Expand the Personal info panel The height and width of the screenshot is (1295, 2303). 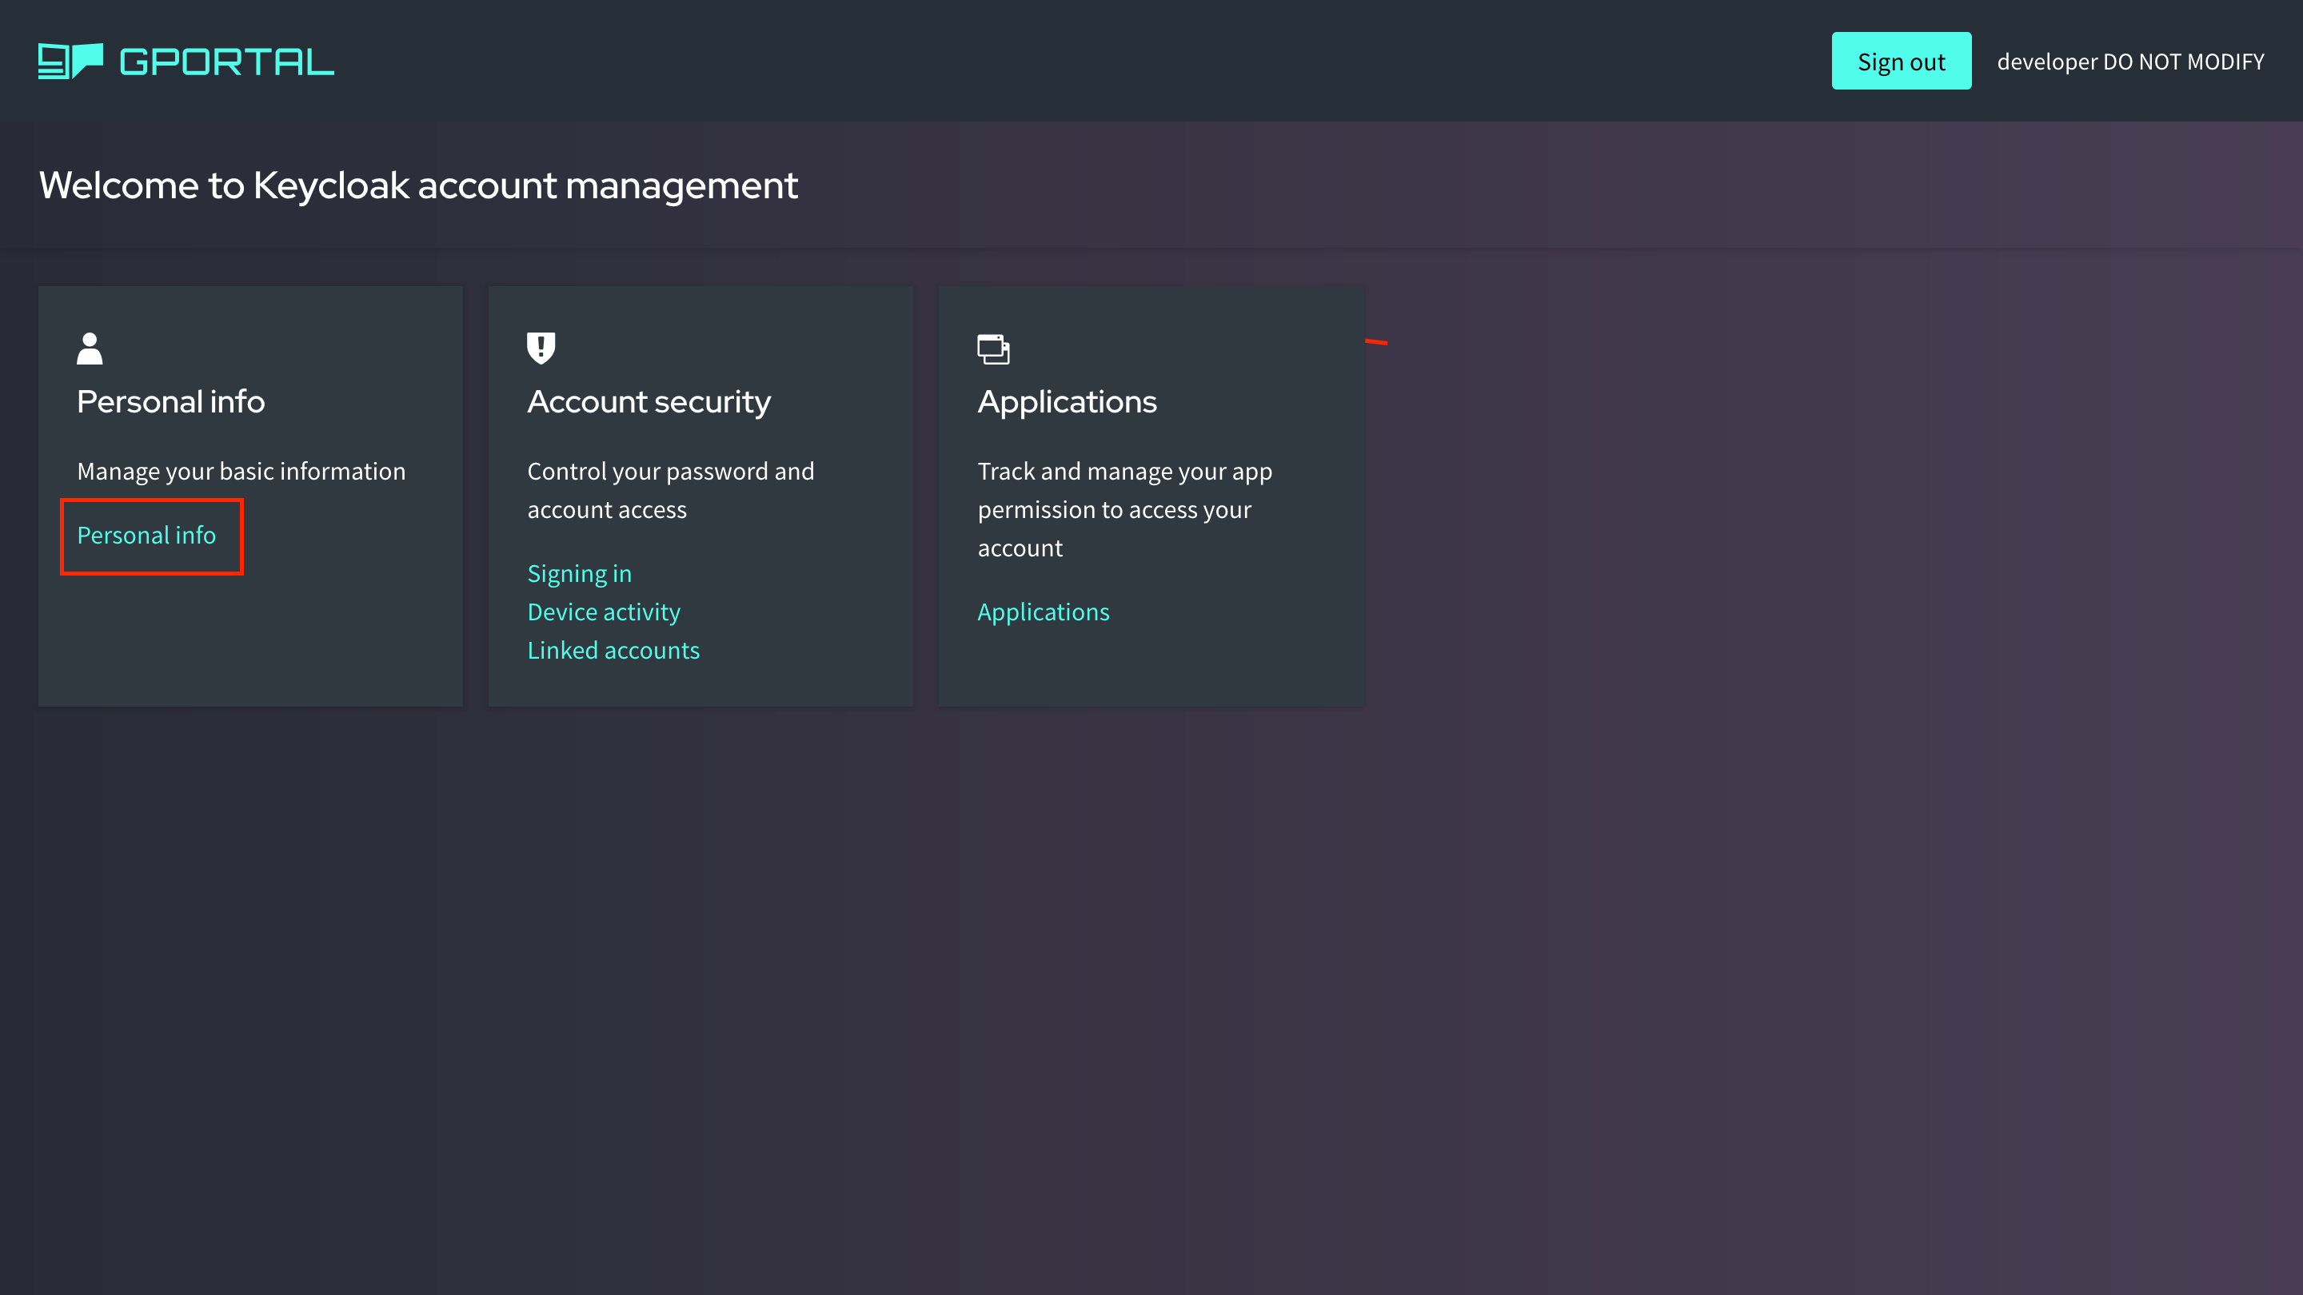[x=146, y=535]
